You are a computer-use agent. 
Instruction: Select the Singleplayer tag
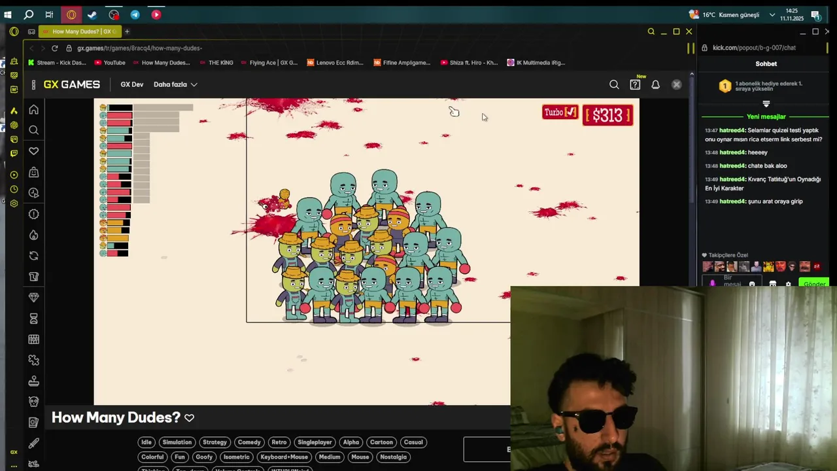[315, 442]
